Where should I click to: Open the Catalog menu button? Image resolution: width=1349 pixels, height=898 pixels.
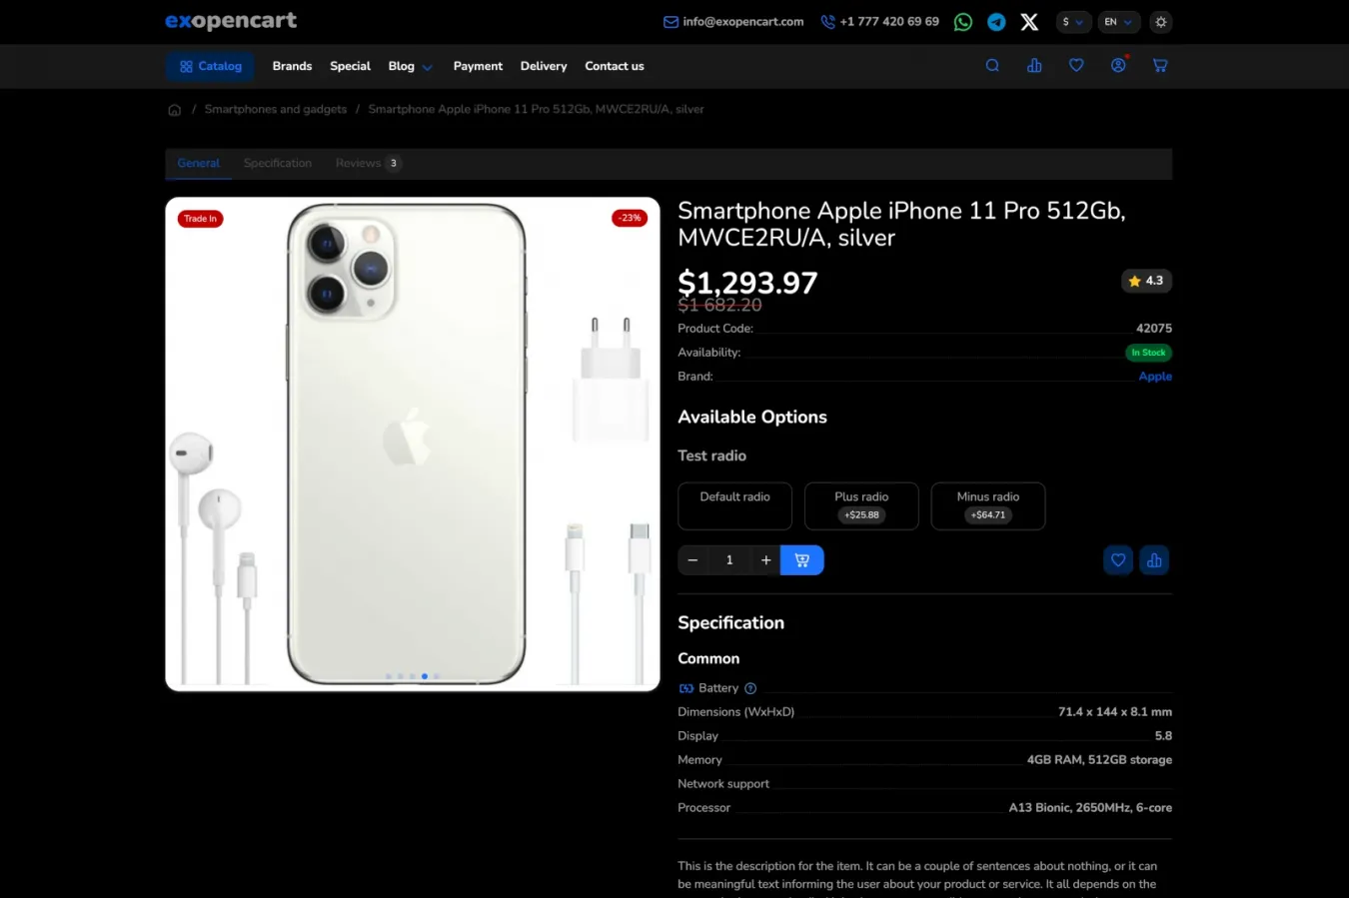[x=211, y=66]
